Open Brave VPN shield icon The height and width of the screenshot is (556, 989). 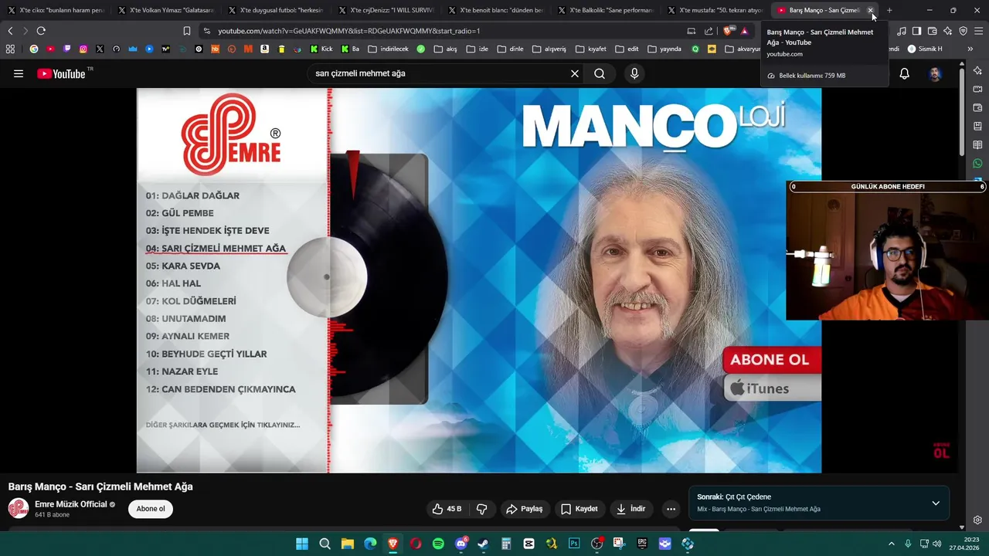pyautogui.click(x=963, y=31)
